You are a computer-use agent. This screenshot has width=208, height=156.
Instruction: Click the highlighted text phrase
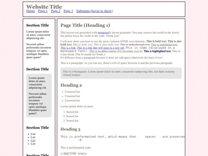click(158, 51)
